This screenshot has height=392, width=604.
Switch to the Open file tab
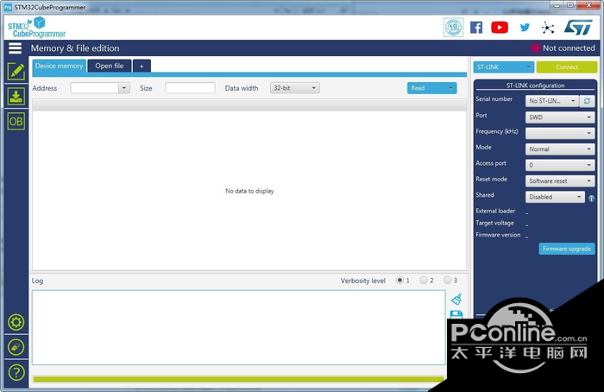click(x=110, y=66)
